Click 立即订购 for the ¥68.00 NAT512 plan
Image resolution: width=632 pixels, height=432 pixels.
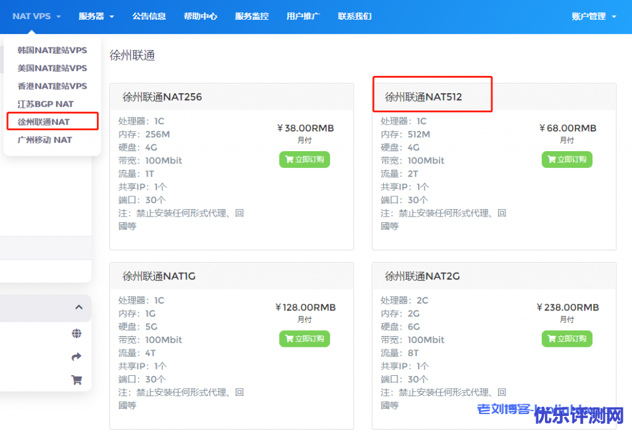click(x=567, y=159)
